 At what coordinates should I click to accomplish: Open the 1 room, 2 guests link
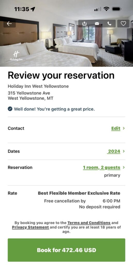coord(102,167)
